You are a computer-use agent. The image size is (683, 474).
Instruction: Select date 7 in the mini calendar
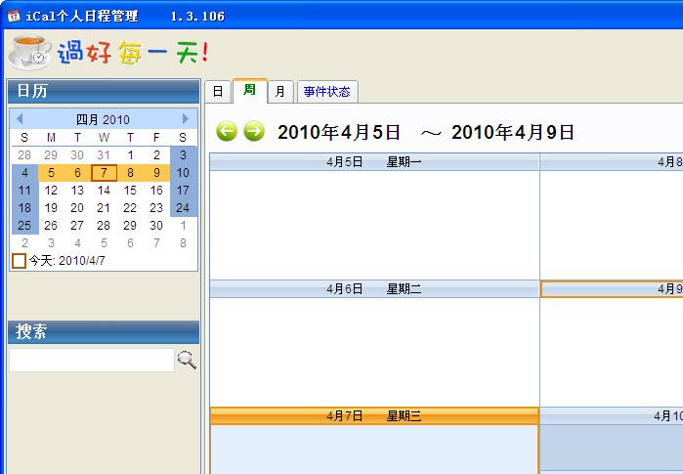(104, 173)
